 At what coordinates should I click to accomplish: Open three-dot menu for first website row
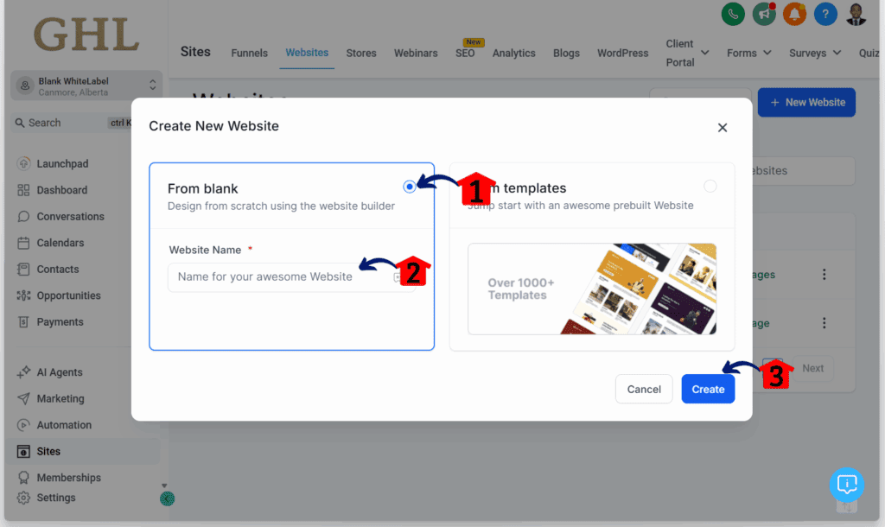[x=824, y=275]
